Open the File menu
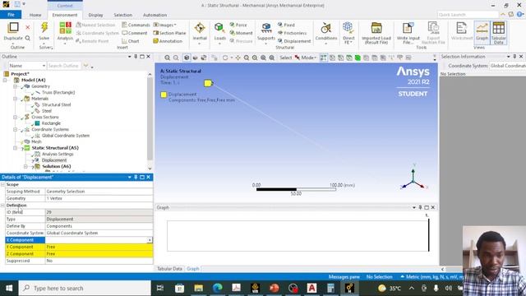Viewport: 526px width, 296px height. 11,15
